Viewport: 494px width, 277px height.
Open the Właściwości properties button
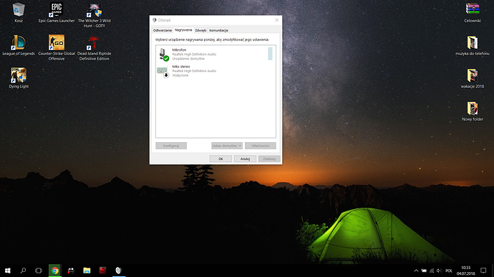click(260, 146)
